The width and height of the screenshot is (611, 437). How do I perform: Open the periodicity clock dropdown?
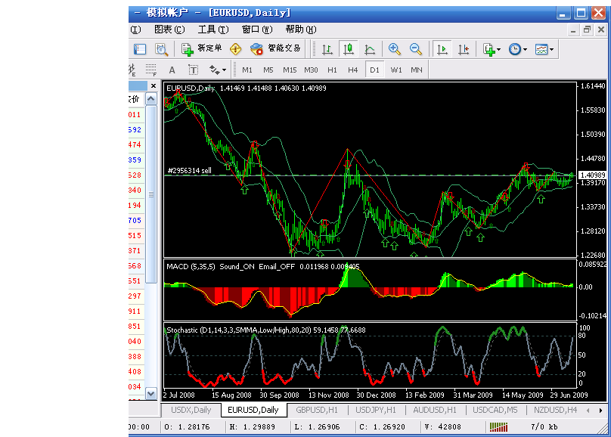[517, 49]
